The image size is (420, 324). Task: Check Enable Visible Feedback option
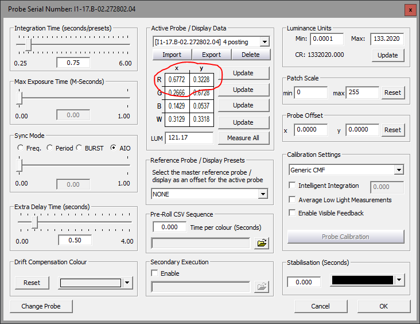(292, 213)
